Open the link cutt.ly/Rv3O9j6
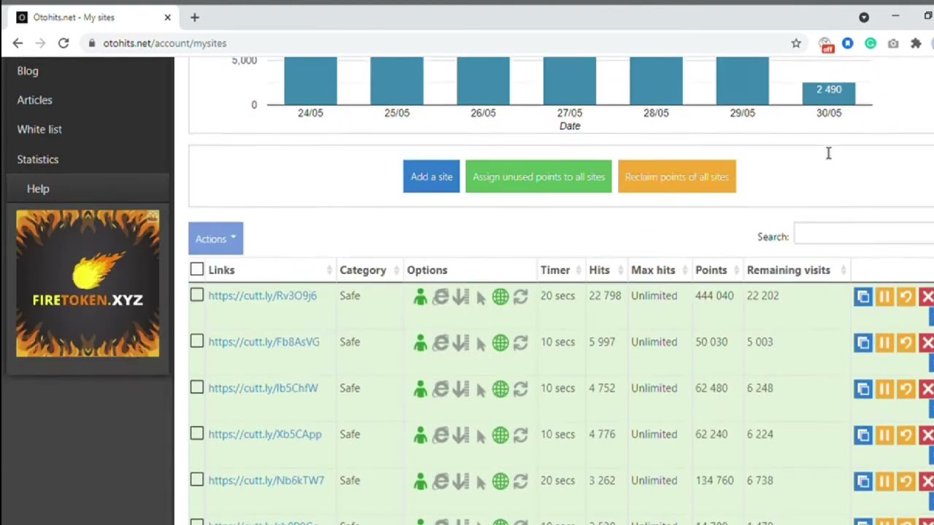Image resolution: width=934 pixels, height=525 pixels. click(x=263, y=295)
